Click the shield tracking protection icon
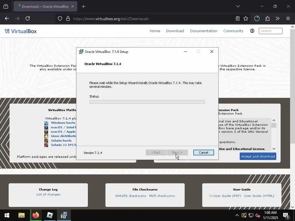Screen dimensions: 295x221 point(60,19)
